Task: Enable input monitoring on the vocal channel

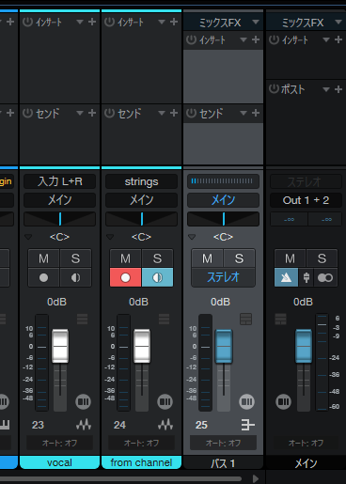Action: point(75,277)
